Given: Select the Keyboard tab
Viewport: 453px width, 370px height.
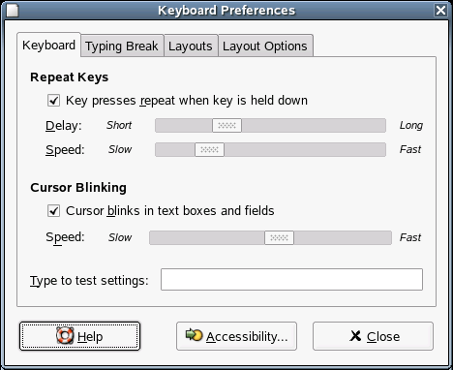Looking at the screenshot, I should pos(48,45).
